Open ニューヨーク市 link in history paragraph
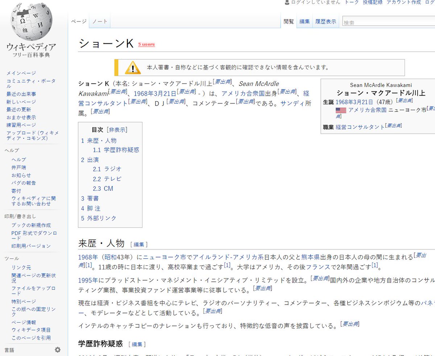The image size is (435, 356). [x=164, y=257]
